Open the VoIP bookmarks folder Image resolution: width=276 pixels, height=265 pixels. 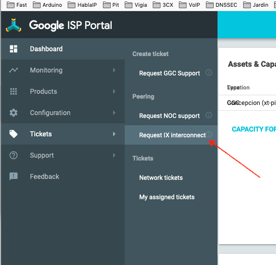click(x=189, y=5)
